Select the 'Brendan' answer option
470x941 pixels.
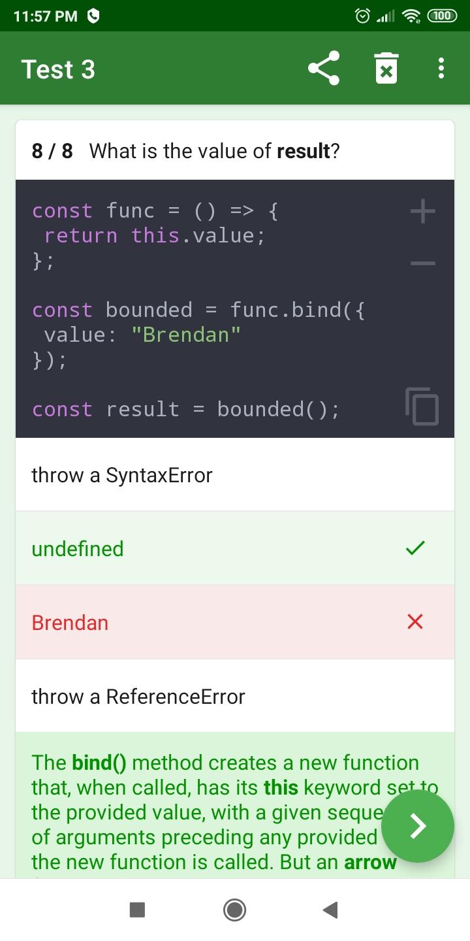(x=235, y=623)
